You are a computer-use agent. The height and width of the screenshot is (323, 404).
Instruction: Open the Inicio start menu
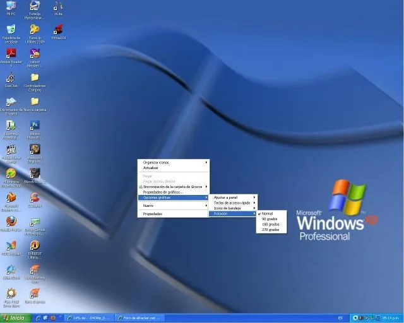tap(15, 318)
